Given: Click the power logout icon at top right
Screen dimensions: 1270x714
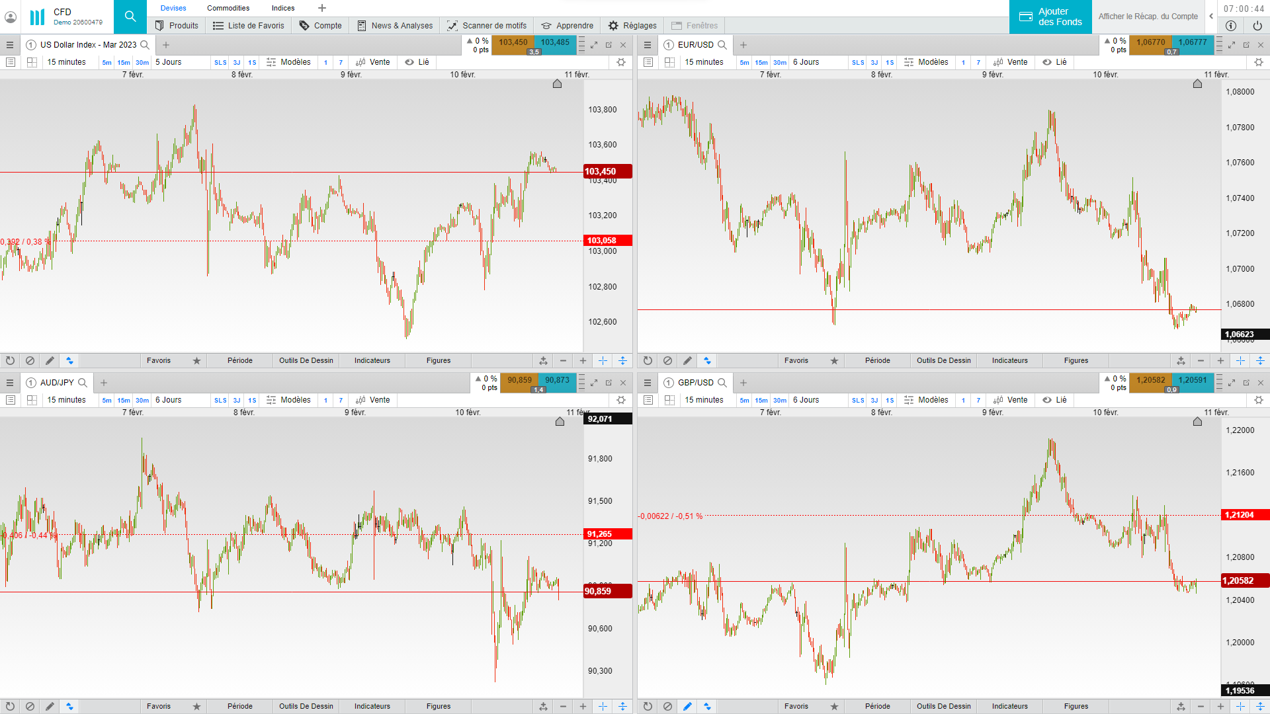Looking at the screenshot, I should [x=1257, y=26].
